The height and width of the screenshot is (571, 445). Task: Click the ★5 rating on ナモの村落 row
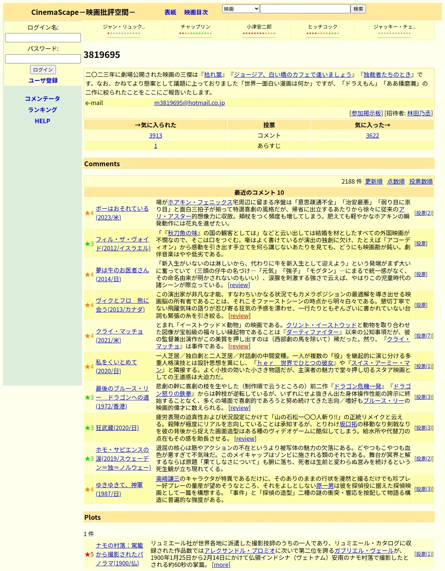tap(89, 554)
